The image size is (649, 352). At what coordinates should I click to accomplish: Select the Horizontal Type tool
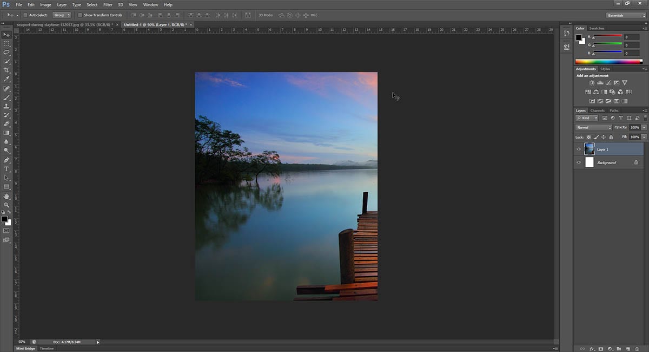coord(6,169)
